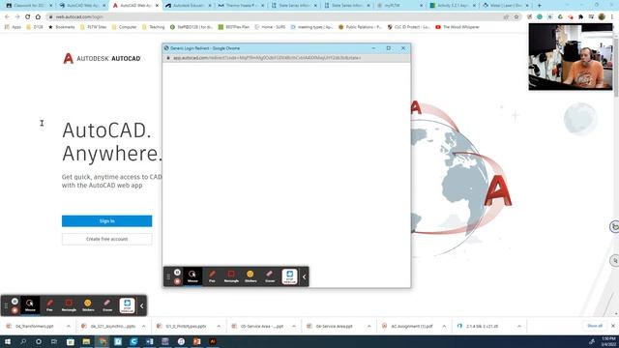Viewport: 619px width, 348px height.
Task: Open Windows Start menu
Action: click(x=8, y=341)
